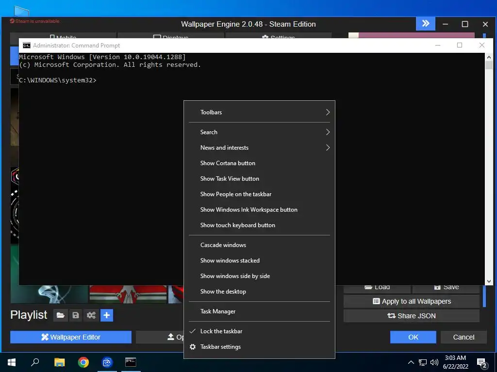
Task: Open Command Prompt window system menu icon
Action: [x=27, y=46]
